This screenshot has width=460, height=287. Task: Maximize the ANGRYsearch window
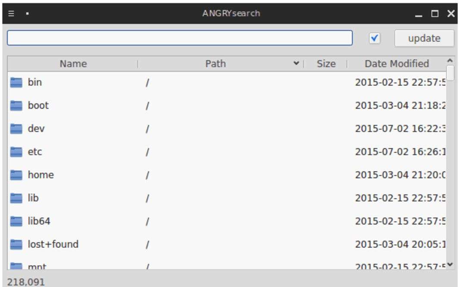(x=435, y=14)
